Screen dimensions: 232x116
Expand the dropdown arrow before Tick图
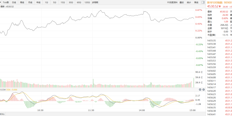0,2
